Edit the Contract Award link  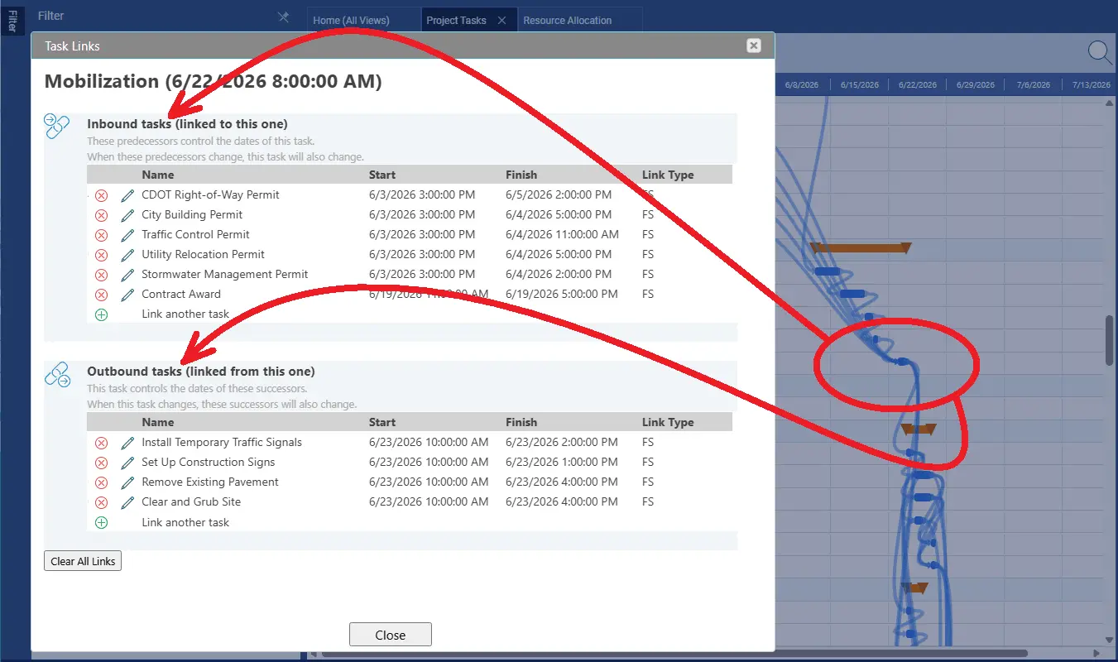127,295
